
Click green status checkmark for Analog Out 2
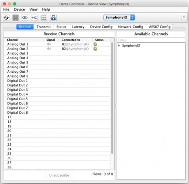click(x=95, y=49)
